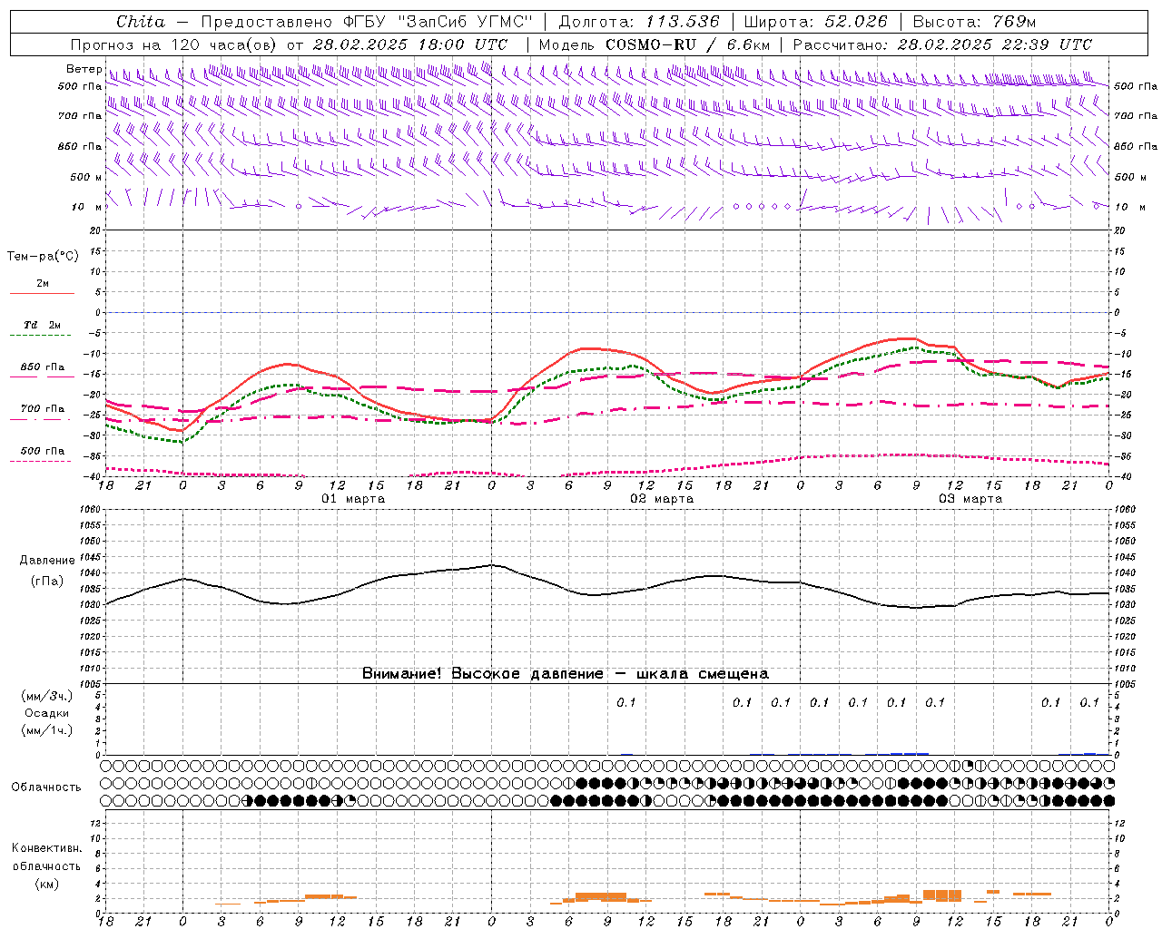Click the "03 марта" date label
The height and width of the screenshot is (929, 1162).
pos(970,499)
